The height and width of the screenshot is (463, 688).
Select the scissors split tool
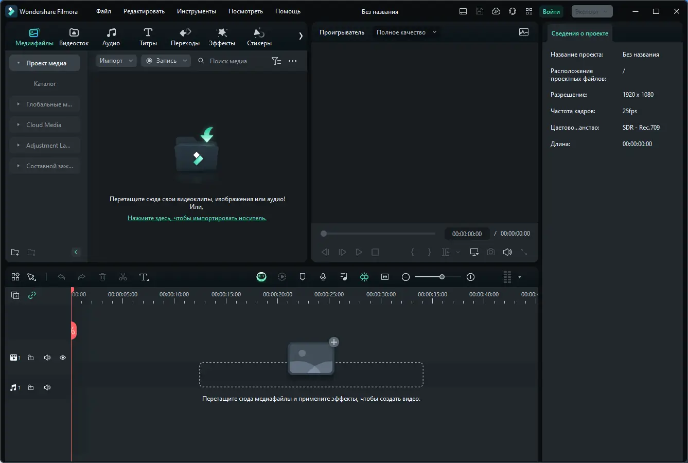tap(122, 277)
